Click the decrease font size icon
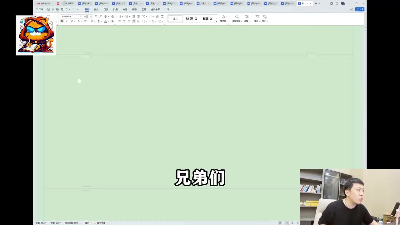This screenshot has width=400, height=225. 100,17
